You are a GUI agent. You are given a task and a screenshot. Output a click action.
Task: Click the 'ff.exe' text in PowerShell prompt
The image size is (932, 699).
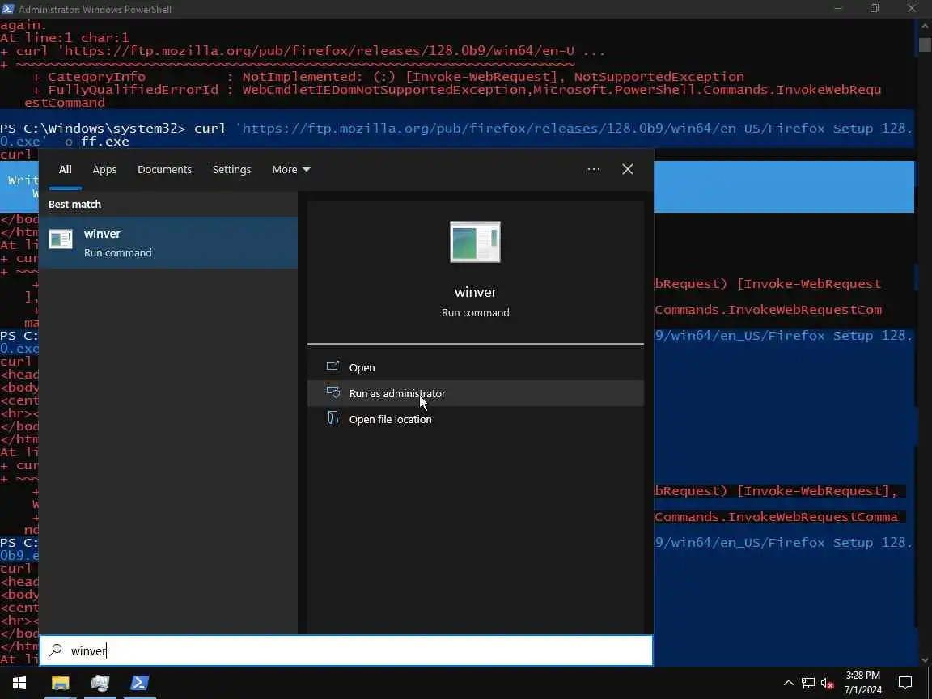coord(105,142)
